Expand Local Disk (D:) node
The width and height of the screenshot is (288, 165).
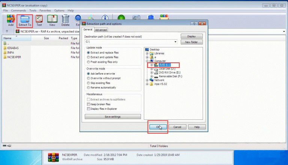pyautogui.click(x=151, y=69)
